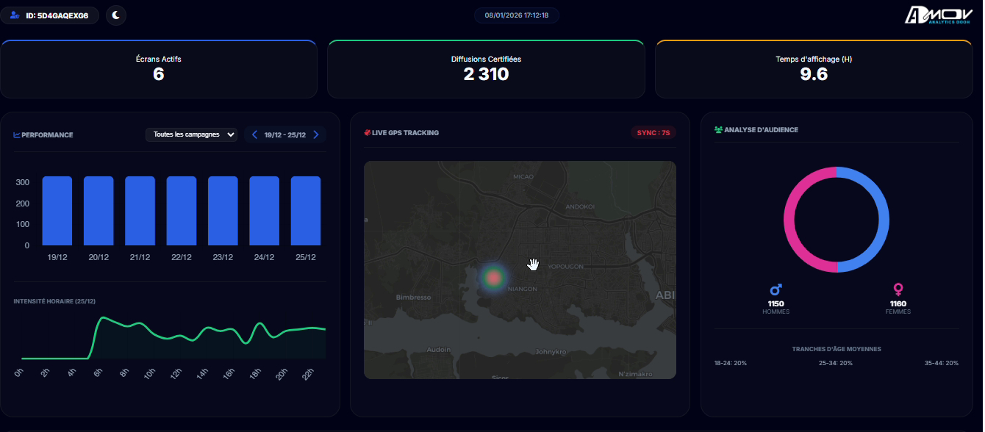Advance to next week with right chevron
985x432 pixels.
pos(316,134)
